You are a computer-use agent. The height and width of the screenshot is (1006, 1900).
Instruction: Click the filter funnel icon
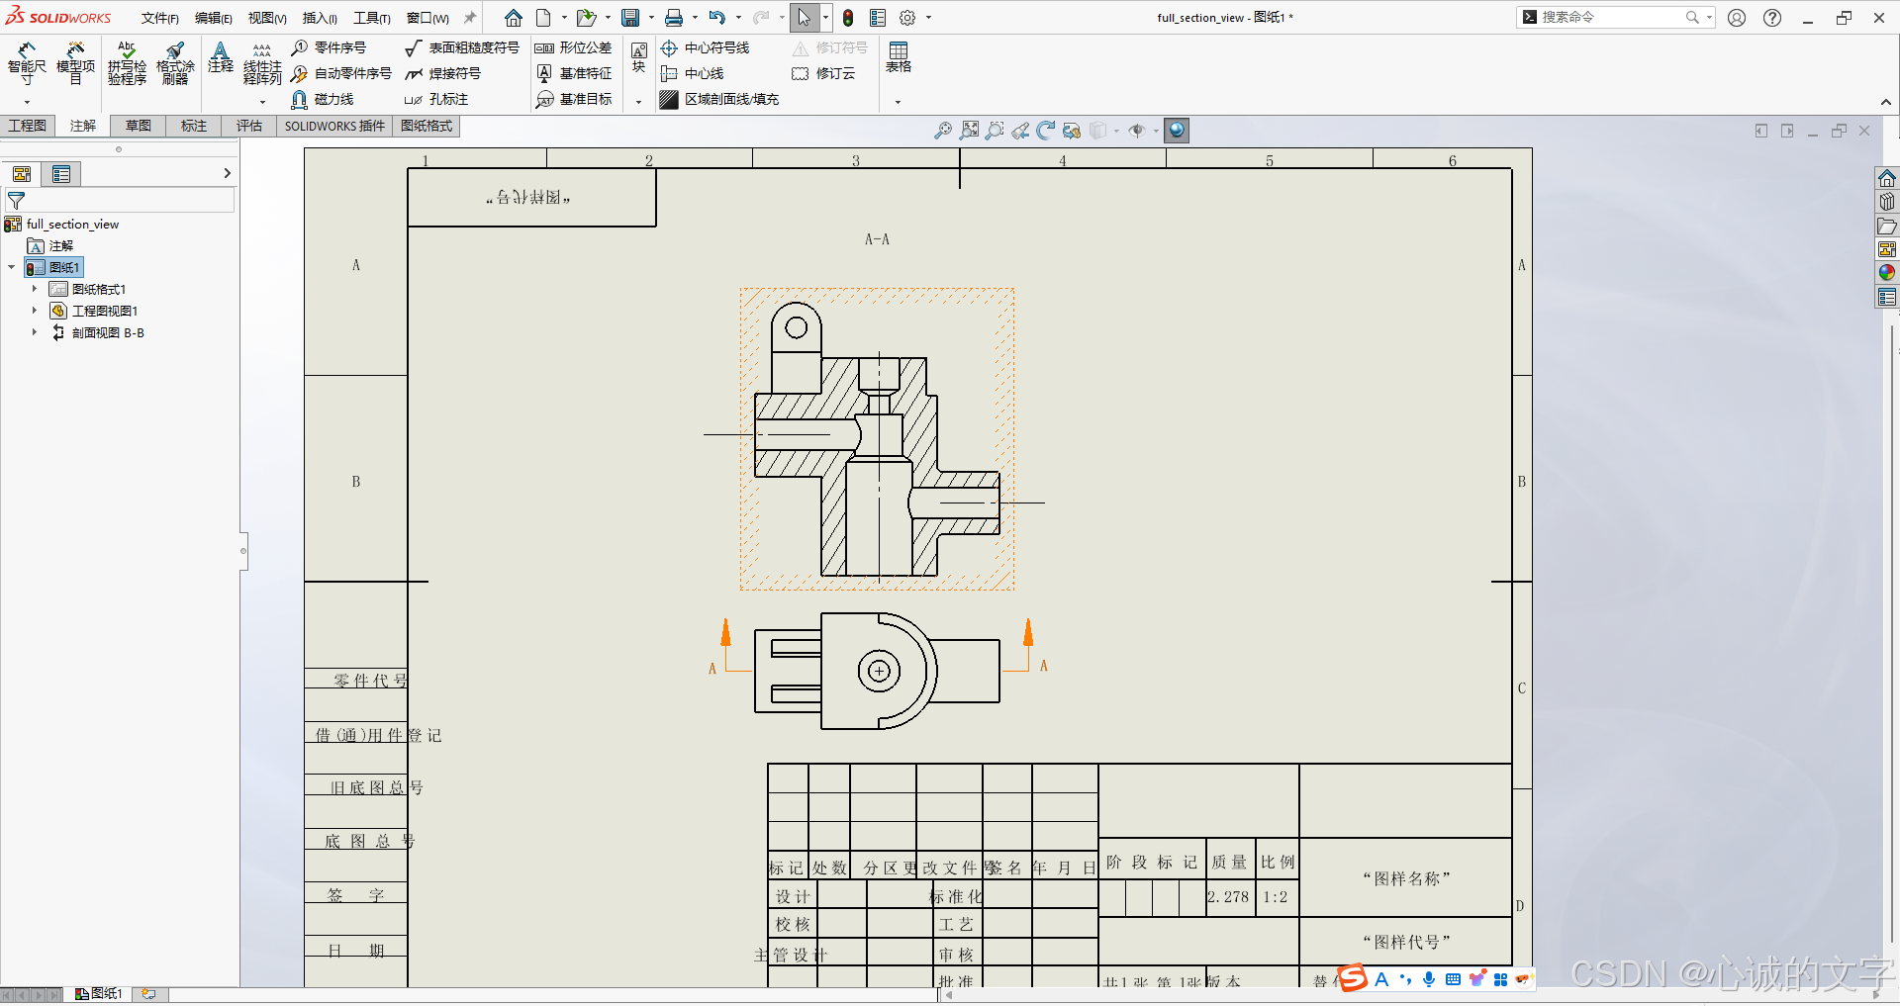click(16, 201)
